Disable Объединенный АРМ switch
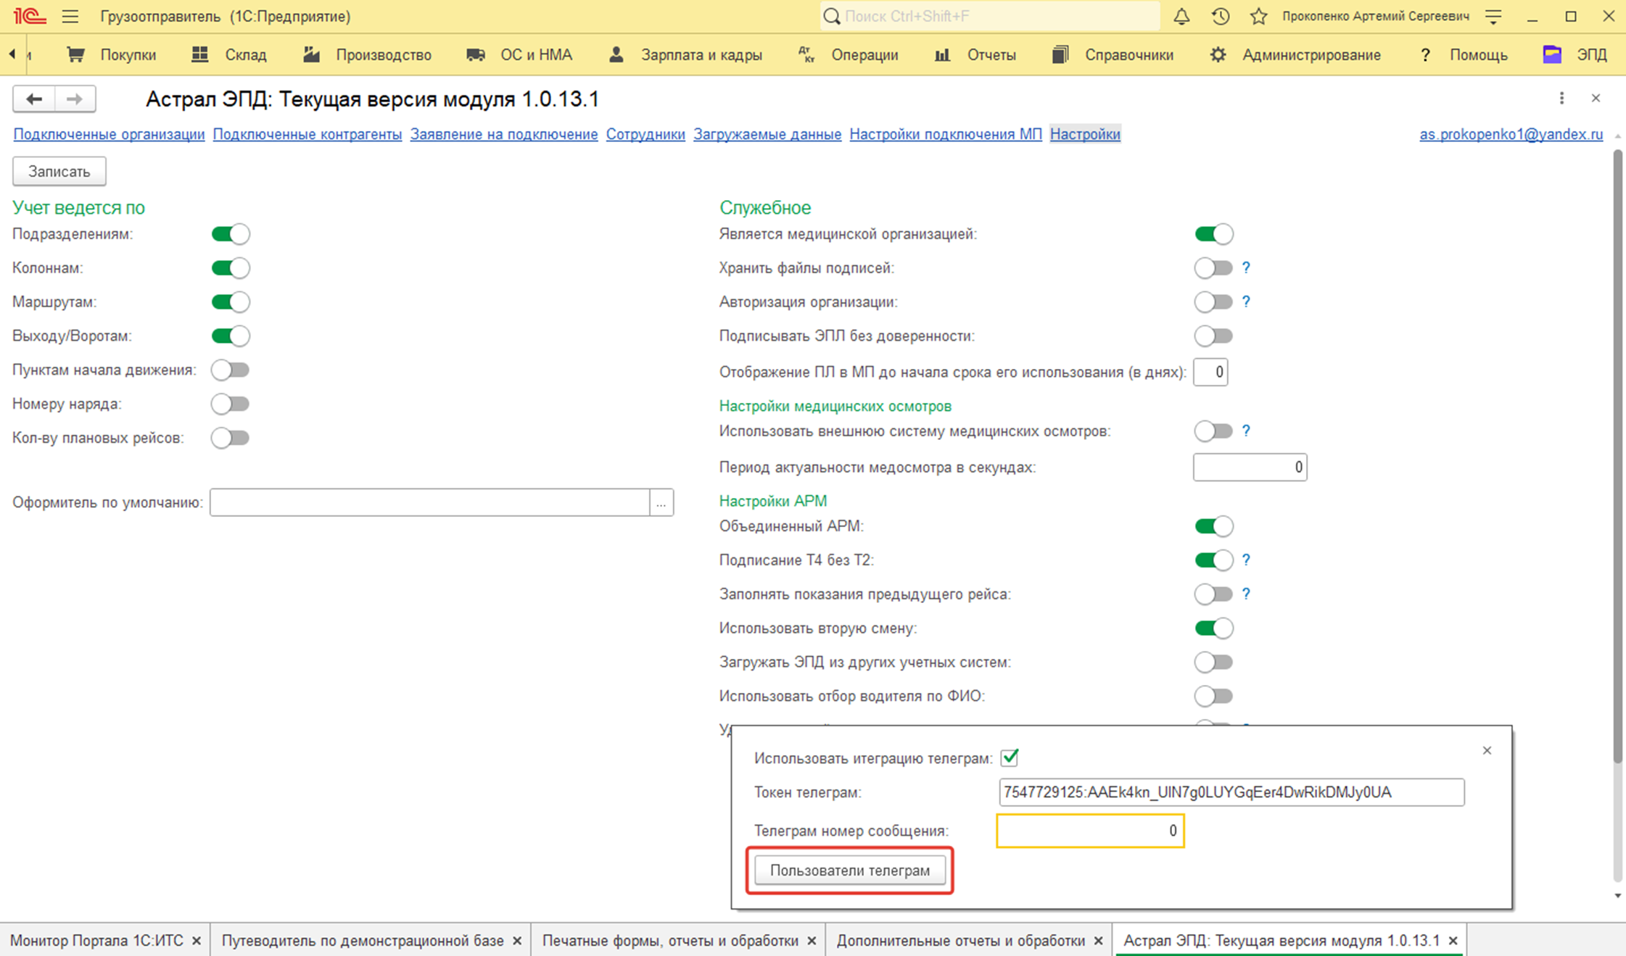 point(1214,526)
